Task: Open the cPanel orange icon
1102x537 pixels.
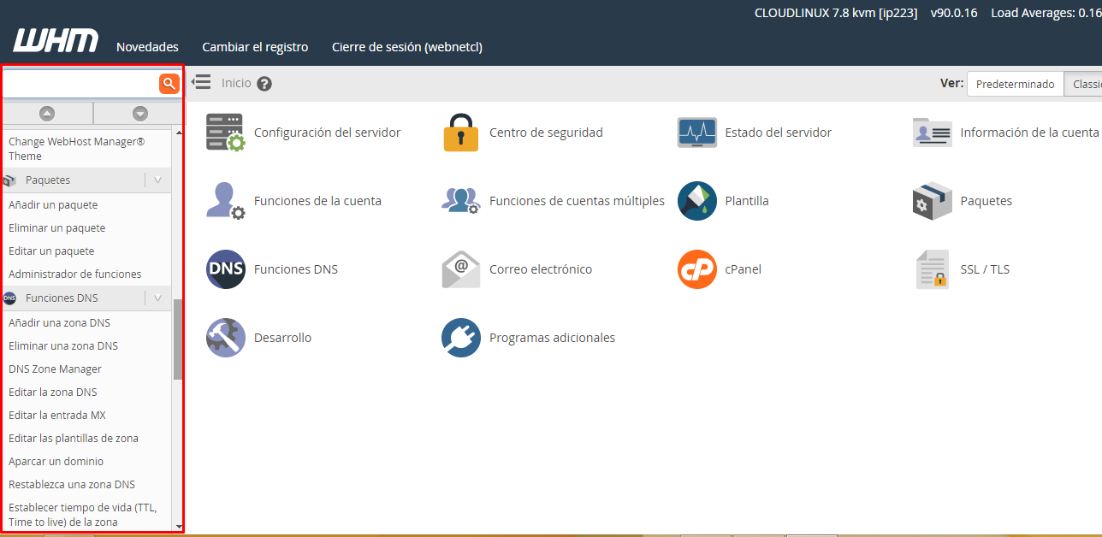Action: click(696, 269)
